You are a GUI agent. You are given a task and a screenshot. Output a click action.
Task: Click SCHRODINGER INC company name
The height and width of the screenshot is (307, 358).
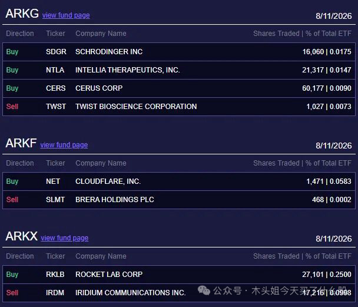click(x=109, y=52)
